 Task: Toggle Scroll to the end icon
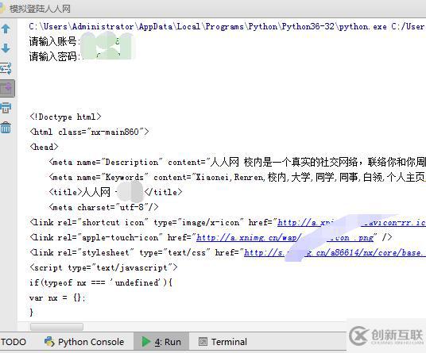click(7, 88)
